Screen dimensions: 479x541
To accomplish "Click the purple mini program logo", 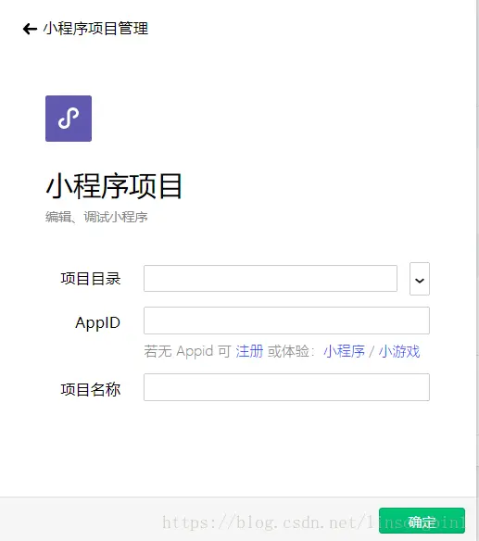I will tap(69, 119).
